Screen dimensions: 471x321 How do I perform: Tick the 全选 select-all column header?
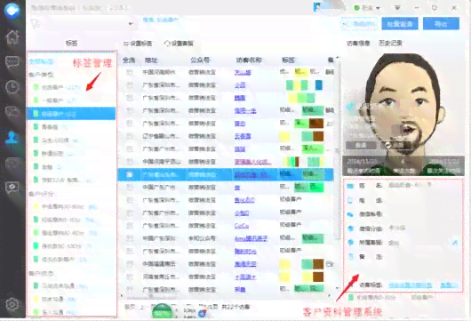[x=129, y=60]
